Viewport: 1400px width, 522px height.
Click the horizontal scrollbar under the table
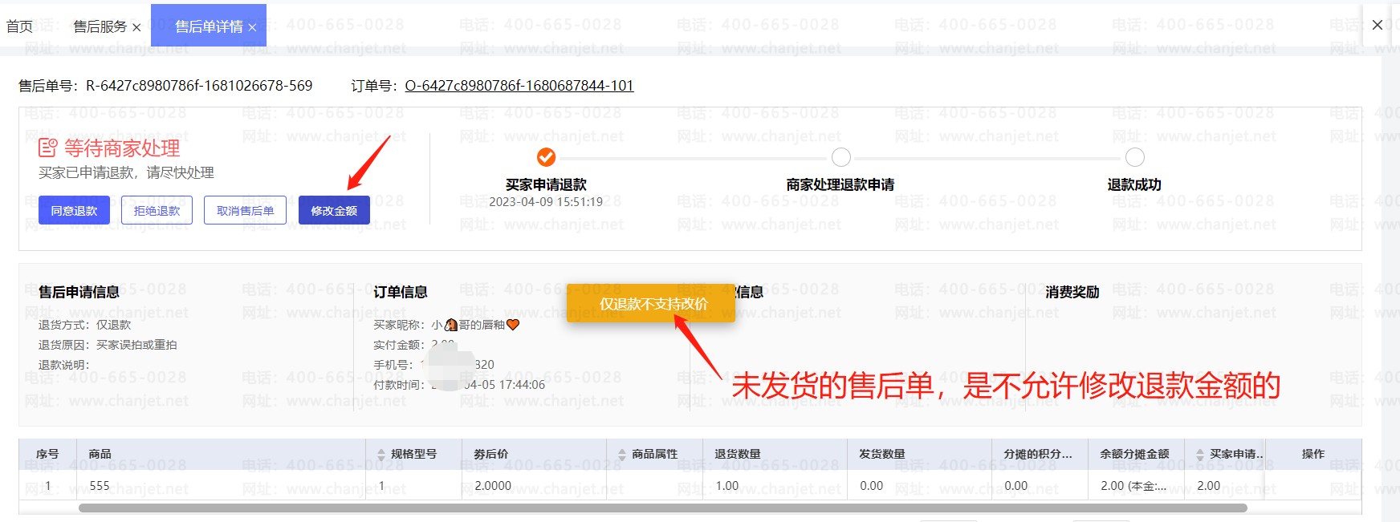click(x=662, y=508)
